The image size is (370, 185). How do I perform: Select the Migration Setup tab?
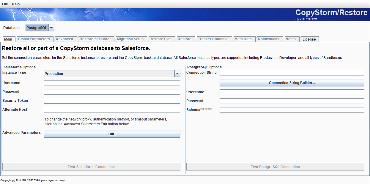tap(130, 39)
